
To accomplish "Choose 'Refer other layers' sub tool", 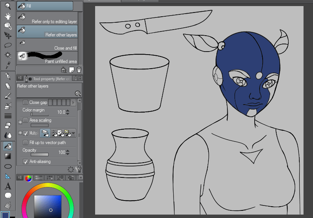I will click(x=47, y=31).
